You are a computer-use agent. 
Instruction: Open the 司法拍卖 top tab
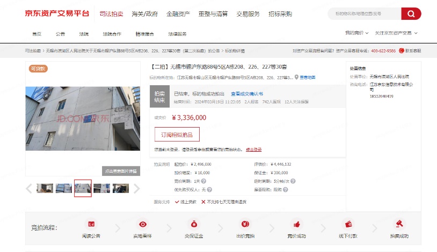pyautogui.click(x=111, y=14)
